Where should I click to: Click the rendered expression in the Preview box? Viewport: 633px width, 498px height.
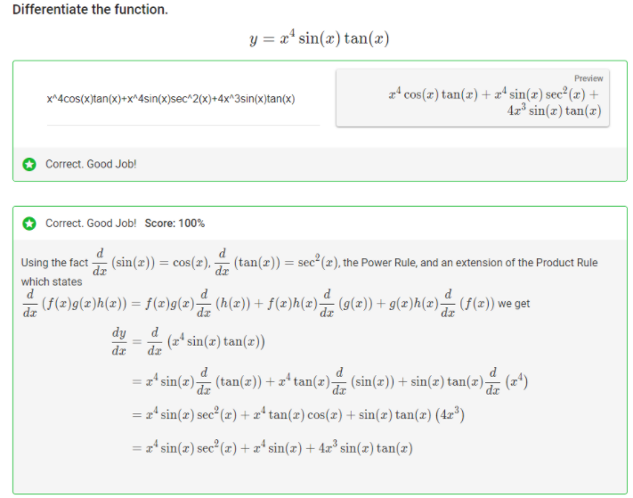pyautogui.click(x=492, y=102)
